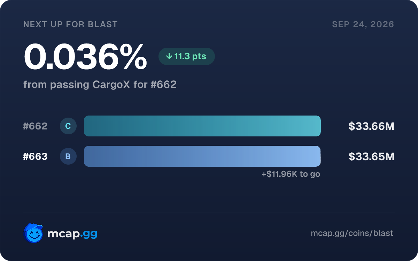Select the 11.3 pts change badge
Image resolution: width=418 pixels, height=261 pixels.
click(187, 56)
